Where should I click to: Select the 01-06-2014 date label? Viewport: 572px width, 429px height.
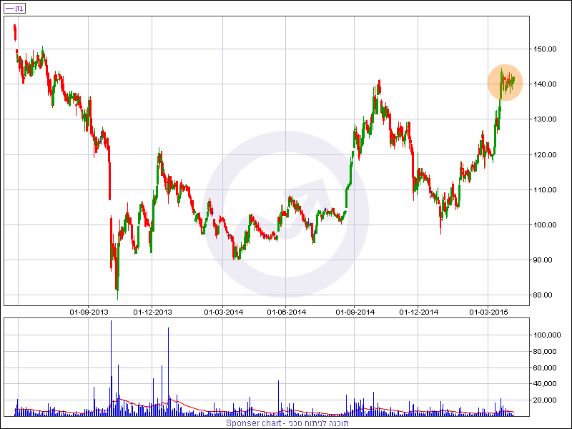click(287, 312)
